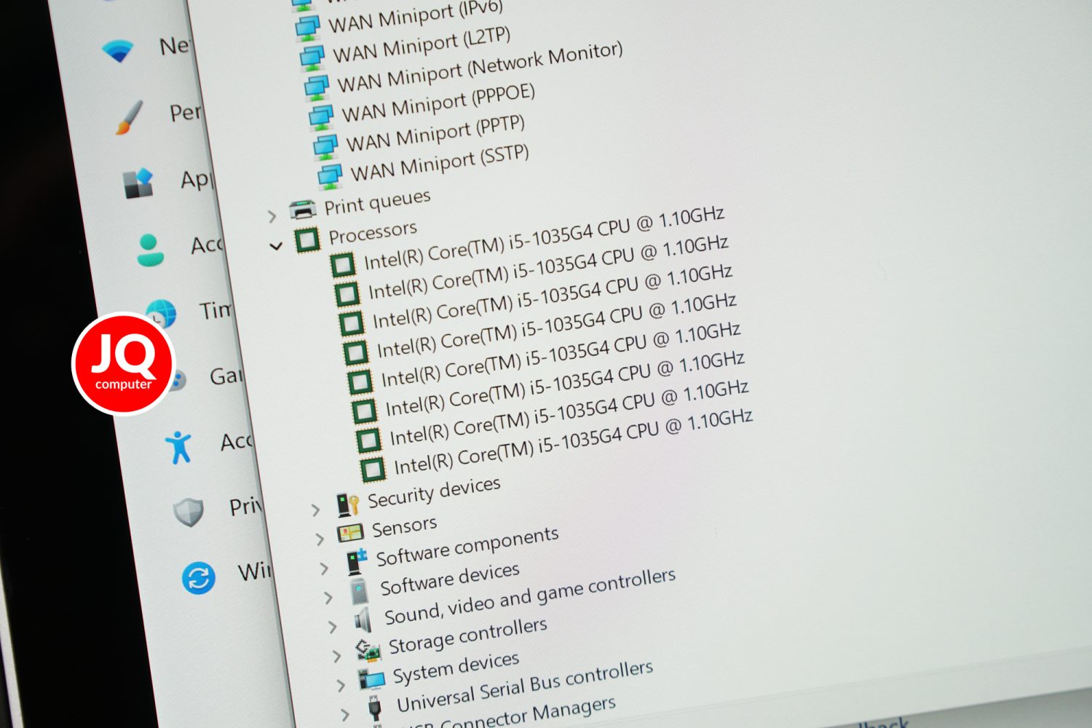Expand the Storage controllers node
The image size is (1092, 728).
click(x=337, y=656)
